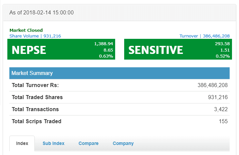The image size is (239, 155).
Task: Click the 3,422 transactions value
Action: pyautogui.click(x=221, y=109)
